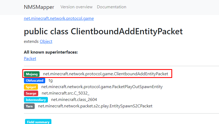Open the NMSMapper home brand link
Image resolution: width=219 pixels, height=124 pixels.
pyautogui.click(x=39, y=7)
